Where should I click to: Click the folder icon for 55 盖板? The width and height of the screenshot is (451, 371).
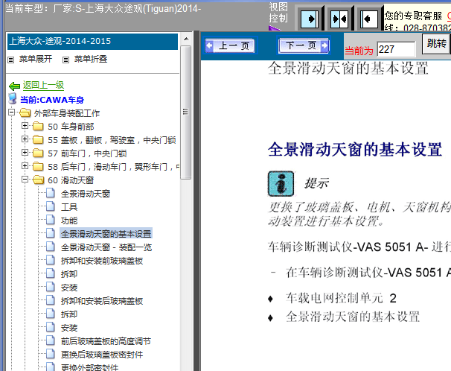coord(38,139)
